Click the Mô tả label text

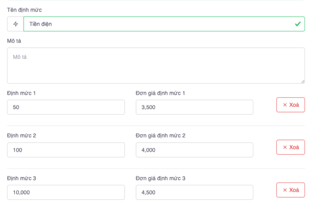14,41
